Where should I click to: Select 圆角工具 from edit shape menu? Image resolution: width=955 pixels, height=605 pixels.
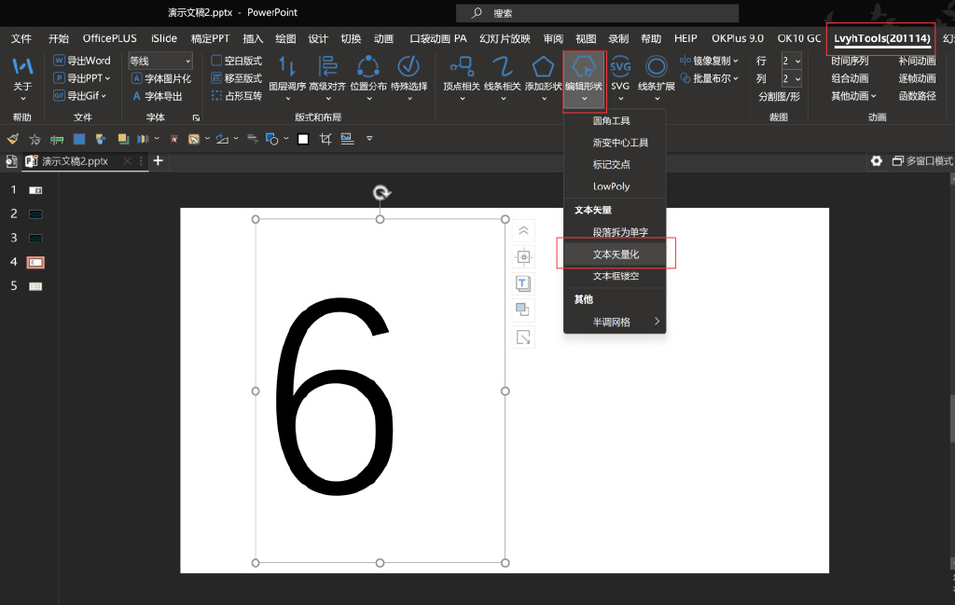pos(615,120)
